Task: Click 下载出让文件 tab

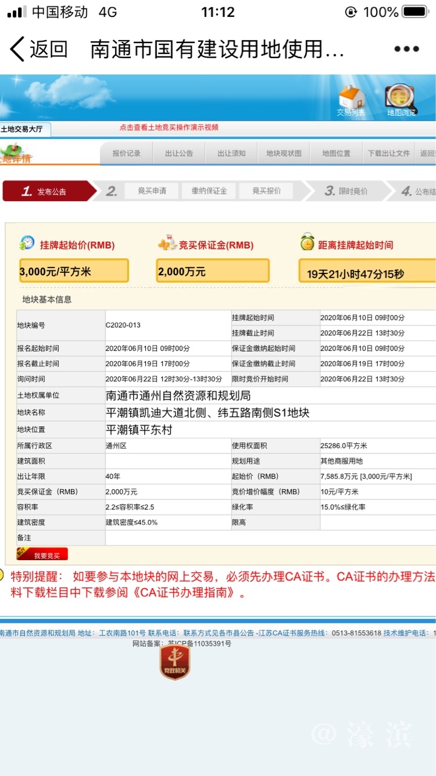Action: click(389, 153)
